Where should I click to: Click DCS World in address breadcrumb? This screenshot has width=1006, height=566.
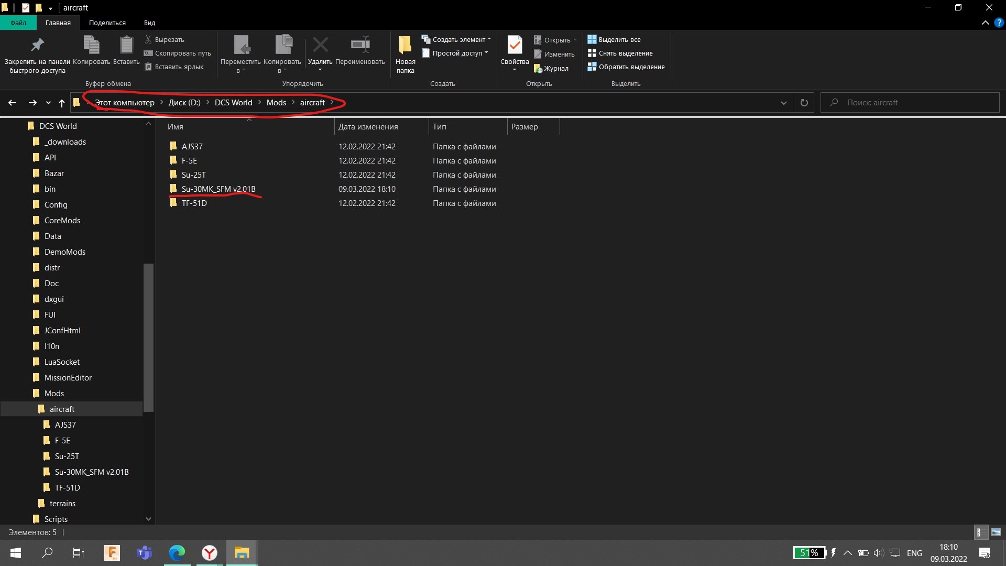pos(233,102)
